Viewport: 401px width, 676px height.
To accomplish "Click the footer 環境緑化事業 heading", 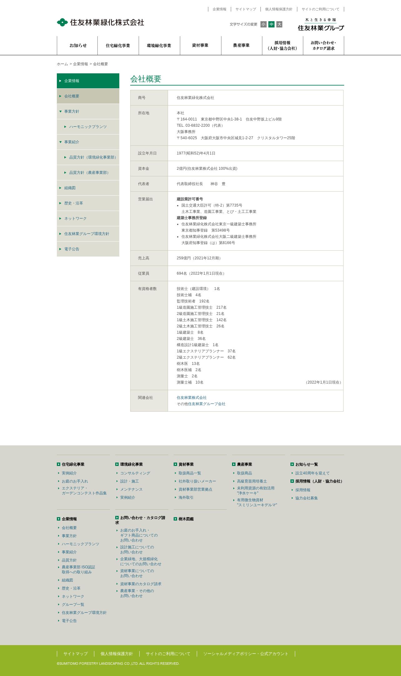I will (131, 464).
